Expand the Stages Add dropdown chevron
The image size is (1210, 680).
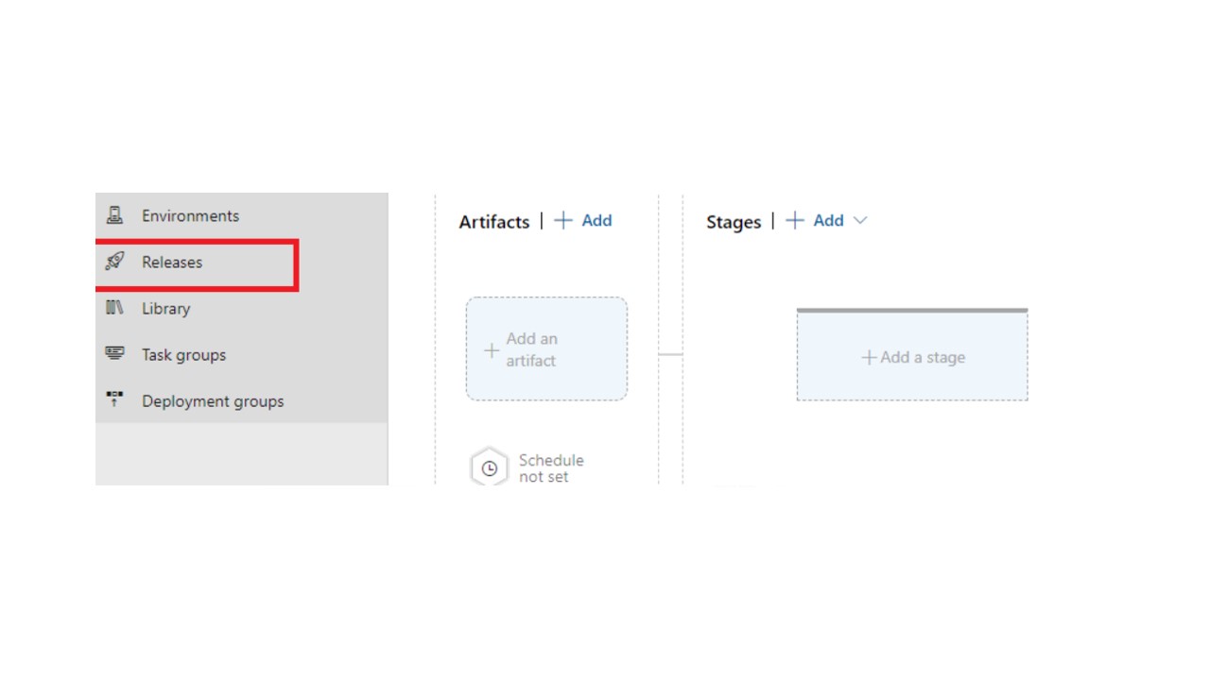pyautogui.click(x=859, y=220)
